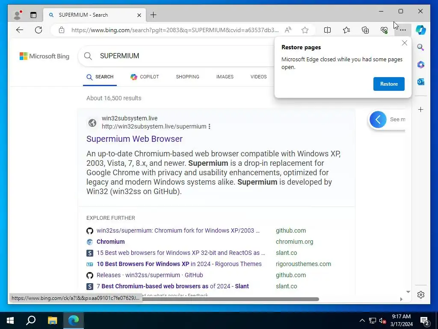Refresh the page
This screenshot has width=438, height=329.
pos(38,30)
